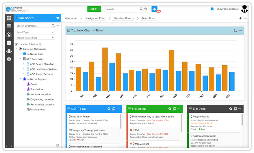Click the bookmark icon near Showroom Superuser
The image size is (254, 153).
point(212,9)
